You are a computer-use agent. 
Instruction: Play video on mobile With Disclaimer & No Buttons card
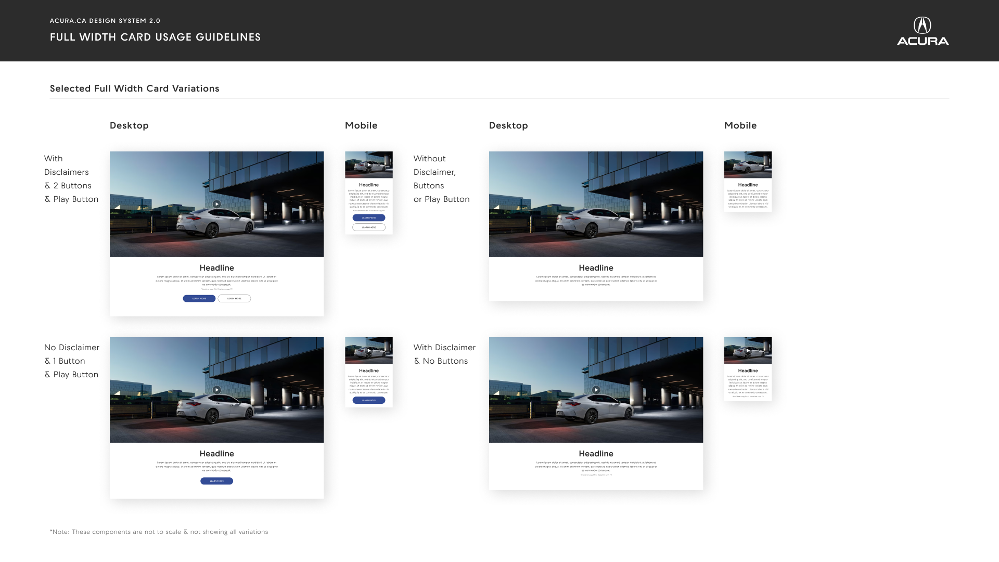pyautogui.click(x=748, y=351)
